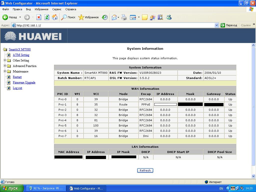Viewport: 256px width, 192px height.
Task: Open the Mail toolbar icon
Action: pyautogui.click(x=114, y=17)
